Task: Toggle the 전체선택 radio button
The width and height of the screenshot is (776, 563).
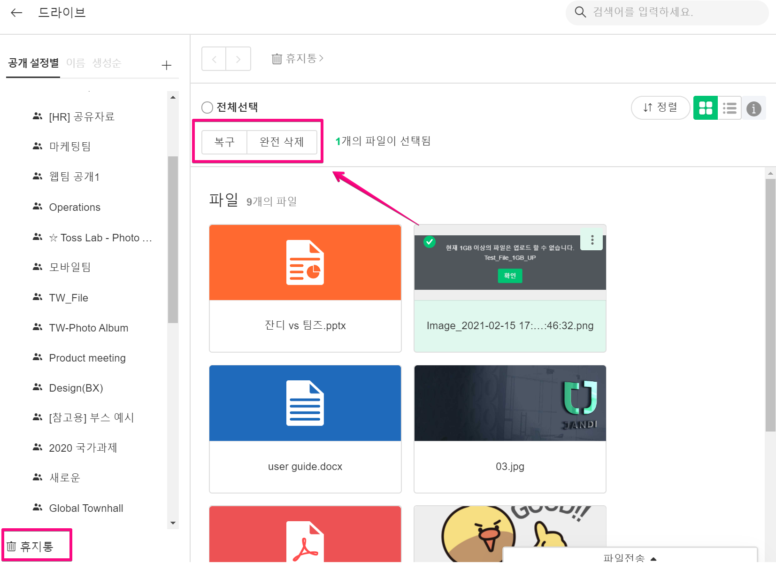Action: tap(207, 108)
